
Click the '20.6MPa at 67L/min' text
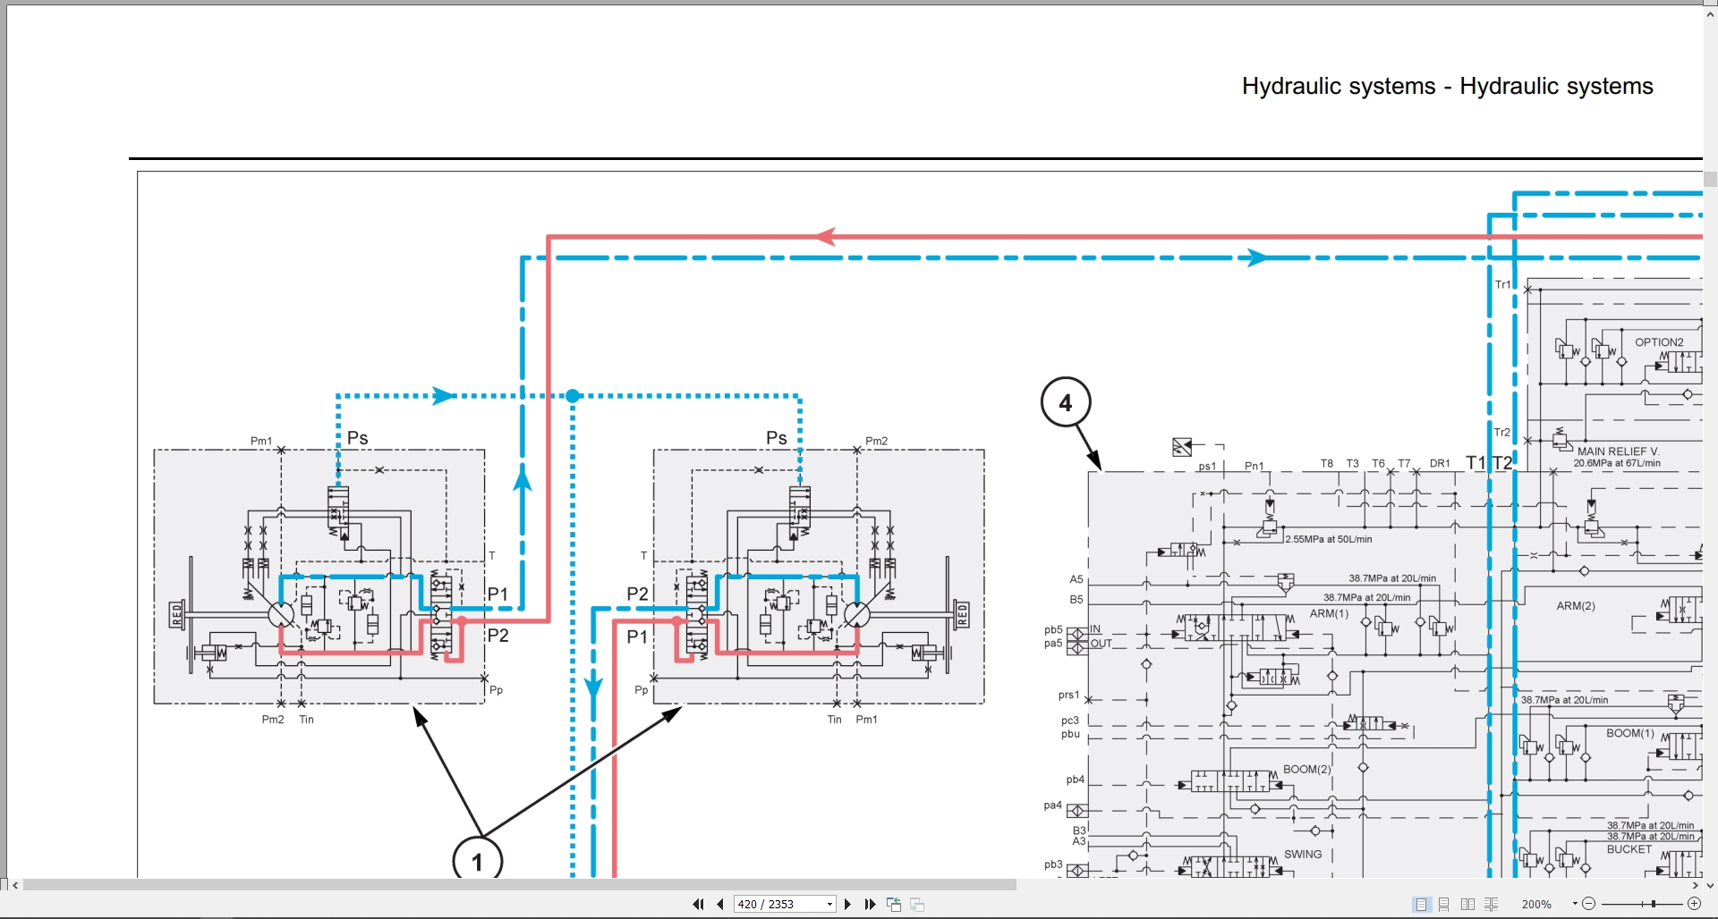(1617, 463)
